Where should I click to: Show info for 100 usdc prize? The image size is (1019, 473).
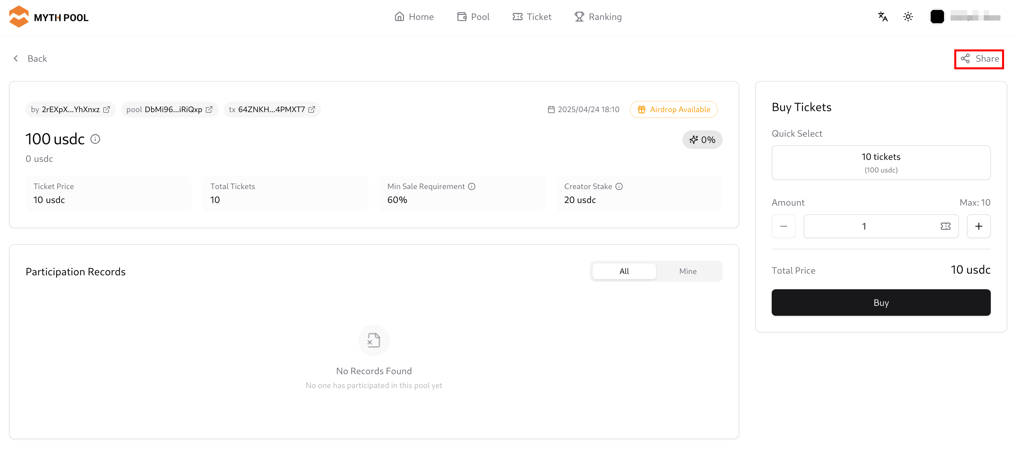[x=95, y=139]
